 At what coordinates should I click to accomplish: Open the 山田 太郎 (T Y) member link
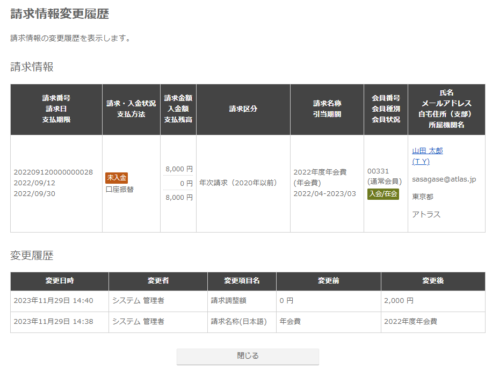(x=428, y=156)
